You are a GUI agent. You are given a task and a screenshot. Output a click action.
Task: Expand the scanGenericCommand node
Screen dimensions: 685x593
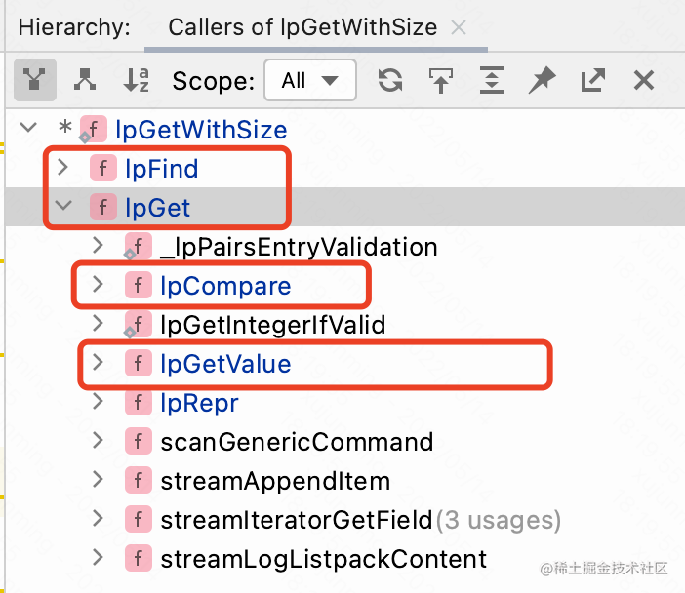(x=99, y=440)
